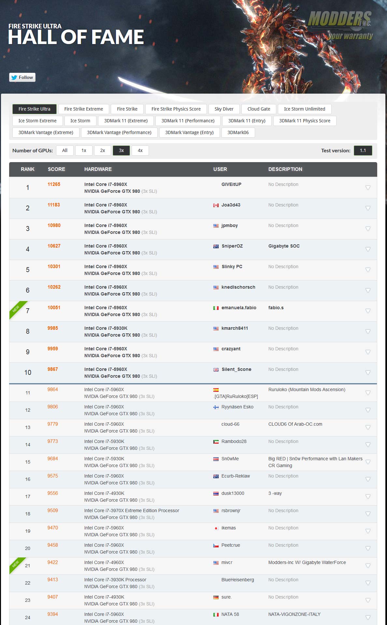Click the test version 1.1 button

click(363, 150)
